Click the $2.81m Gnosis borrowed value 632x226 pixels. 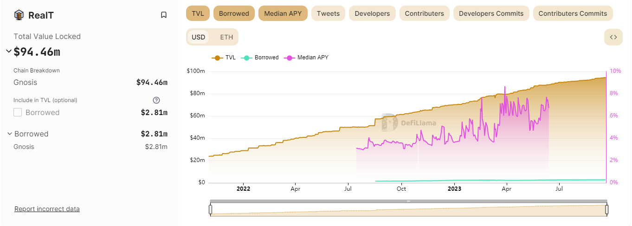156,147
